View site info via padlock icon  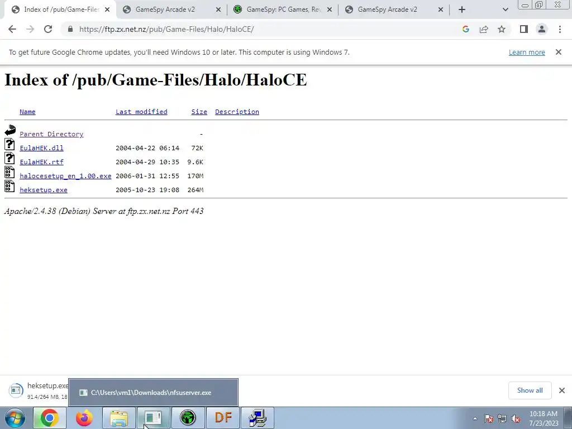[x=70, y=29]
